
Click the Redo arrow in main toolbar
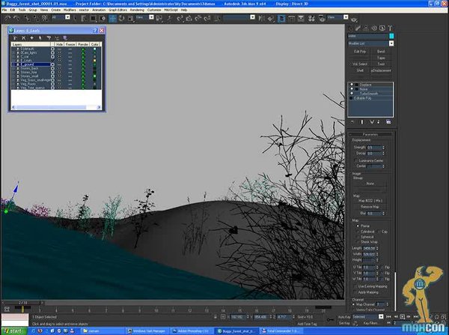[16, 19]
